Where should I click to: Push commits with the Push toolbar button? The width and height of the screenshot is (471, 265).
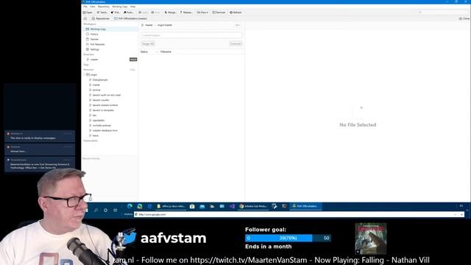[x=129, y=13]
